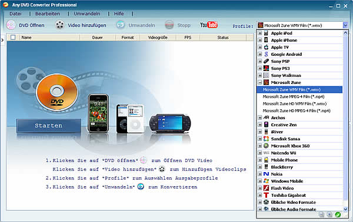Open the Hilfe menu
This screenshot has width=353, height=222.
119,14
